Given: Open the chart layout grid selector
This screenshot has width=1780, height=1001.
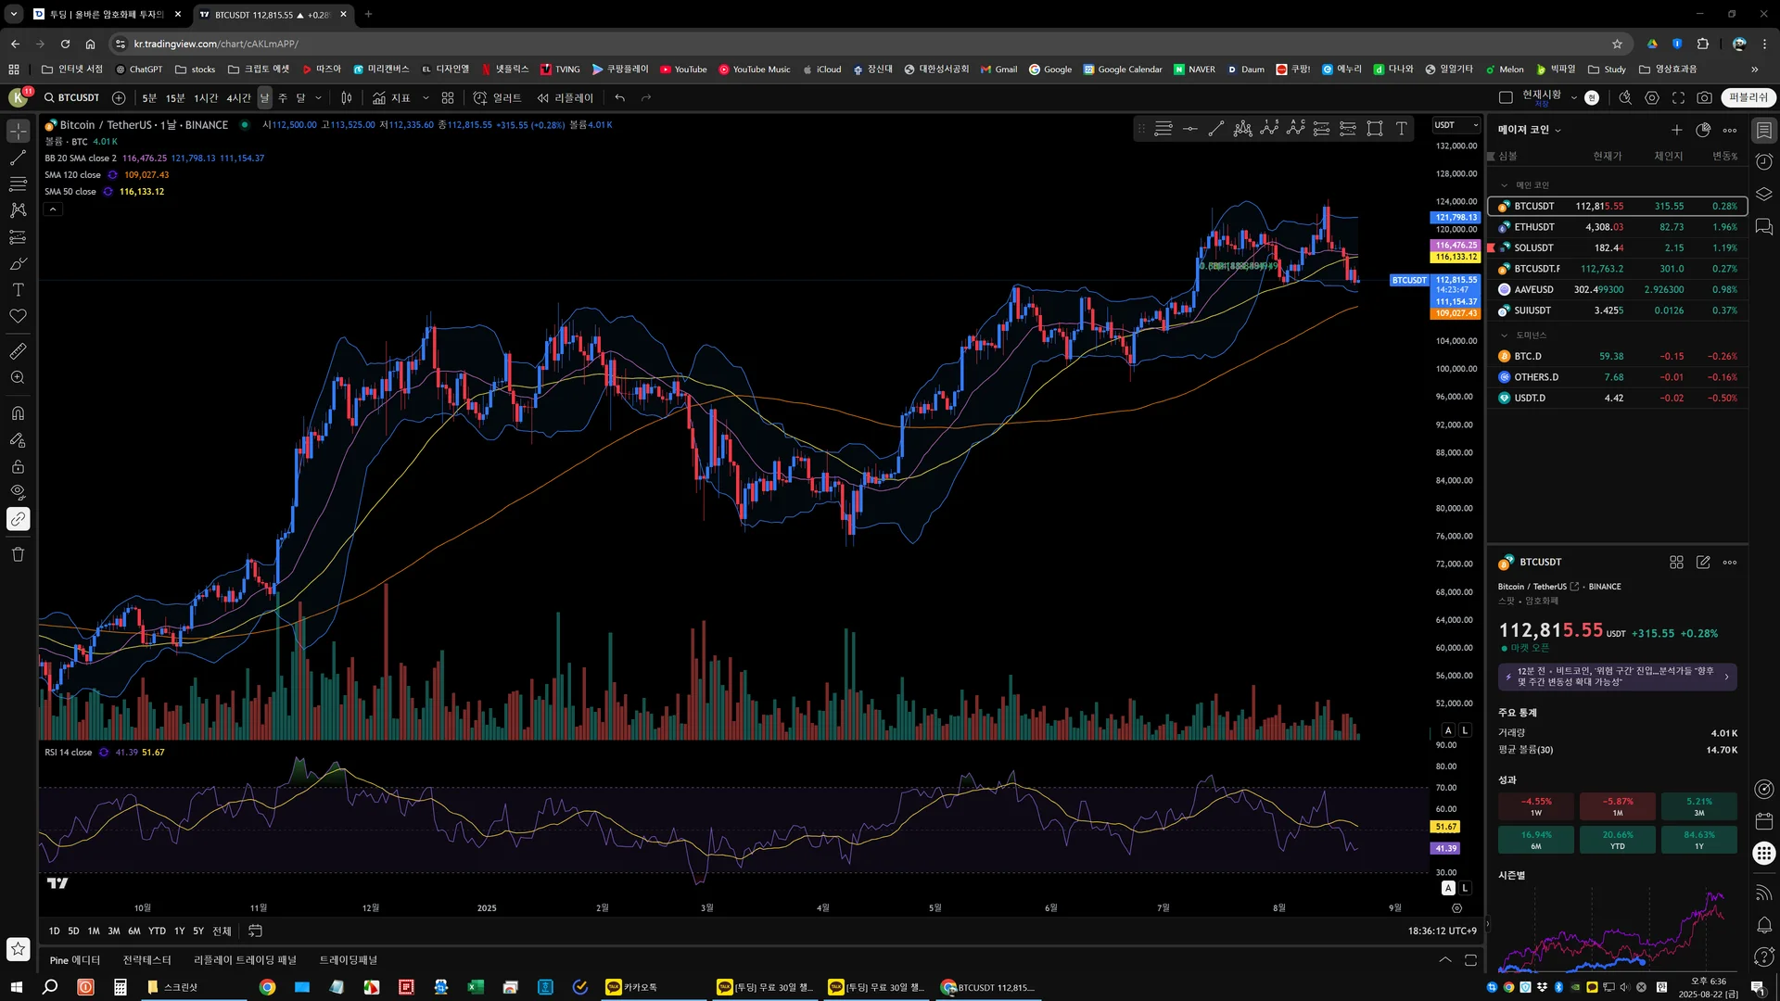Looking at the screenshot, I should click(x=448, y=97).
